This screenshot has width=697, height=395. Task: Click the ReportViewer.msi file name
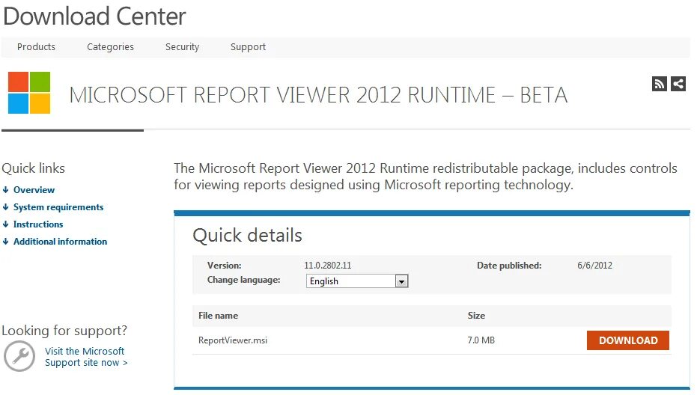point(233,340)
